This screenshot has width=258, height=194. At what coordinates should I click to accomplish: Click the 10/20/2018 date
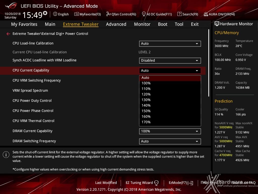13,14
